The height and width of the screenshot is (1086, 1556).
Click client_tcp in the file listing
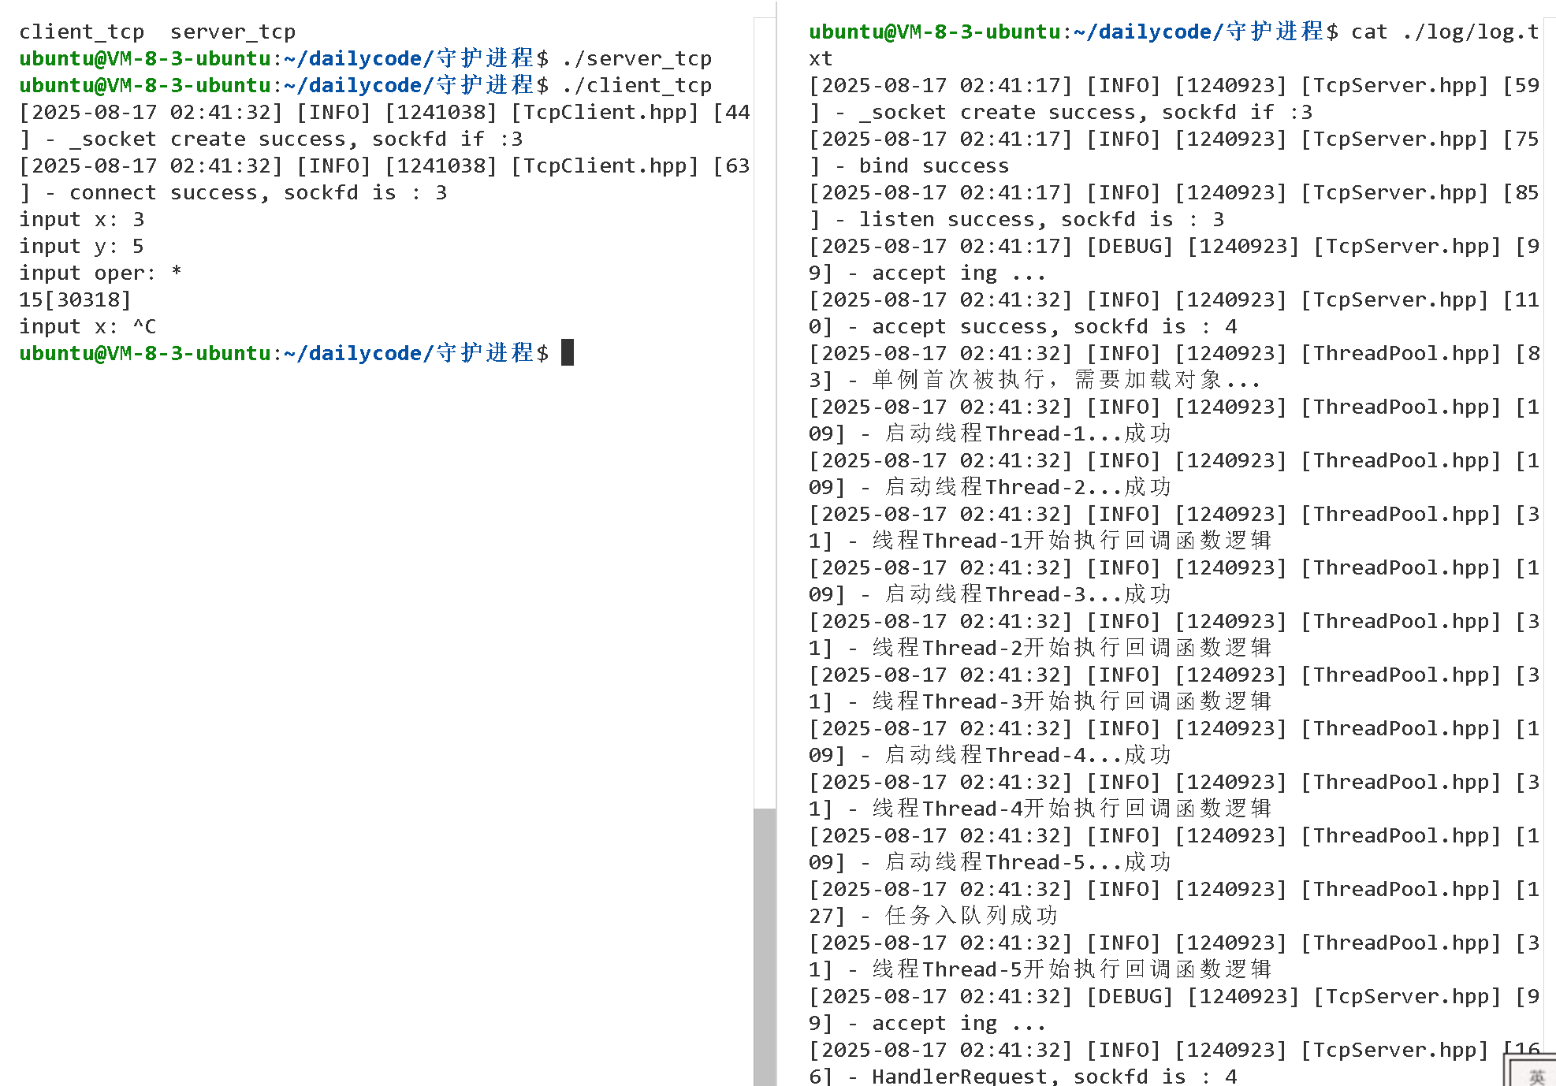81,32
